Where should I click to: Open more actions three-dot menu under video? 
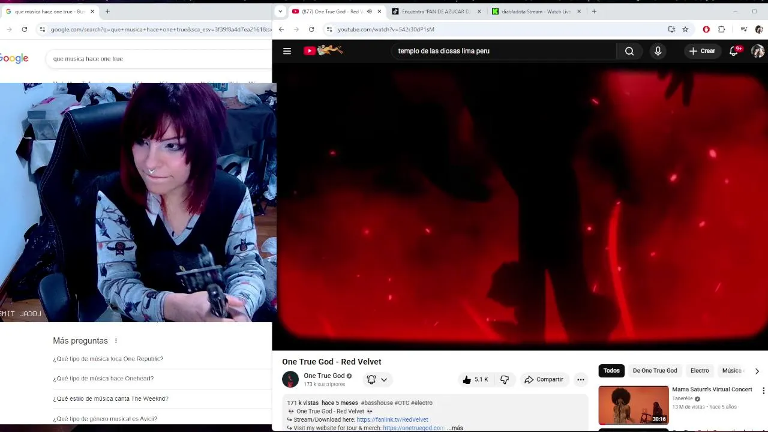[x=580, y=379]
